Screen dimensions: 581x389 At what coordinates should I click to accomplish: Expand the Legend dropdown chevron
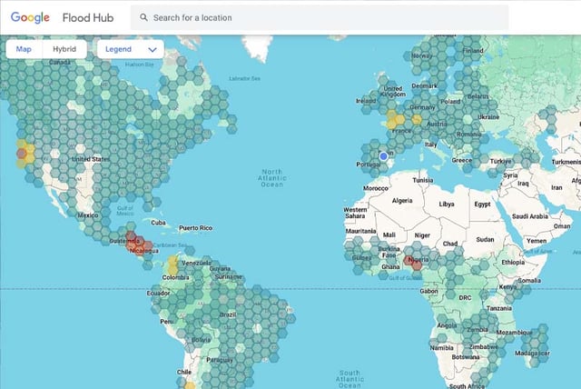(x=153, y=49)
